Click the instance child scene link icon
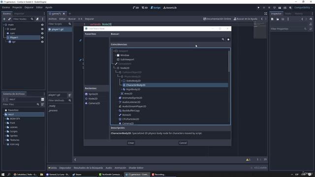 9,19
